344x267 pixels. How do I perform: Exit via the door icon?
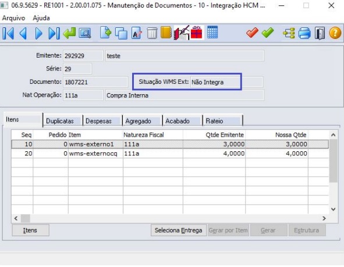click(x=320, y=33)
